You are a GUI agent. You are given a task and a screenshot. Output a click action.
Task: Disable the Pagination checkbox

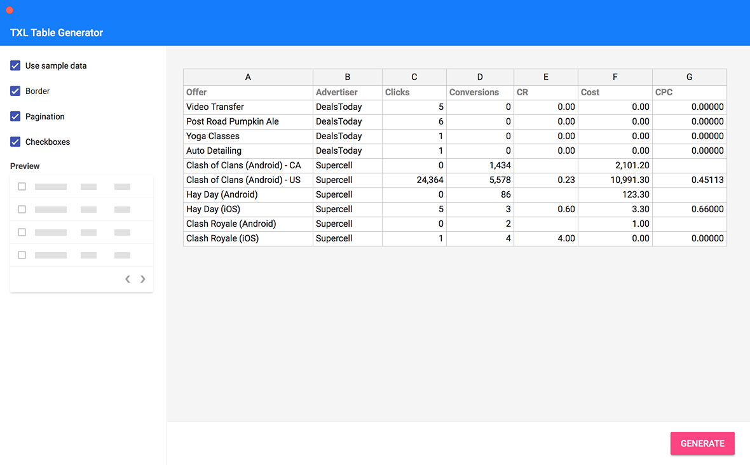coord(15,116)
